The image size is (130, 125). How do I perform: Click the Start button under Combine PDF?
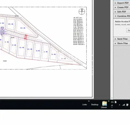click(x=128, y=30)
